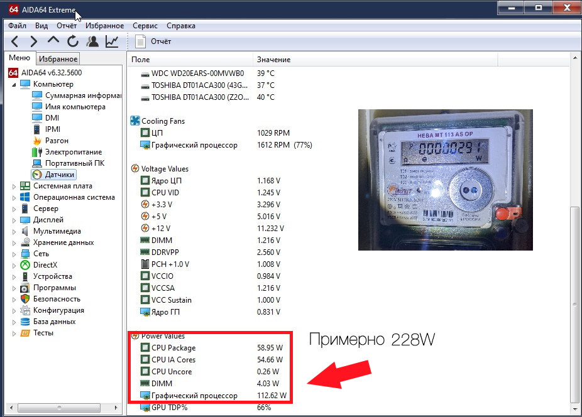
Task: Select the Датчики sensor icon
Action: tap(36, 175)
